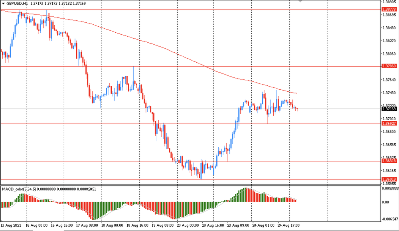The width and height of the screenshot is (399, 231).
Task: Click the 23 Aug 09:00 time label
Action: pyautogui.click(x=238, y=225)
